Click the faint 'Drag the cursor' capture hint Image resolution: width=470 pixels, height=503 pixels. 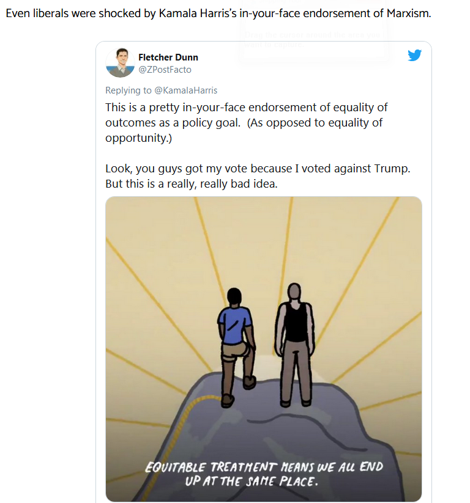point(312,40)
